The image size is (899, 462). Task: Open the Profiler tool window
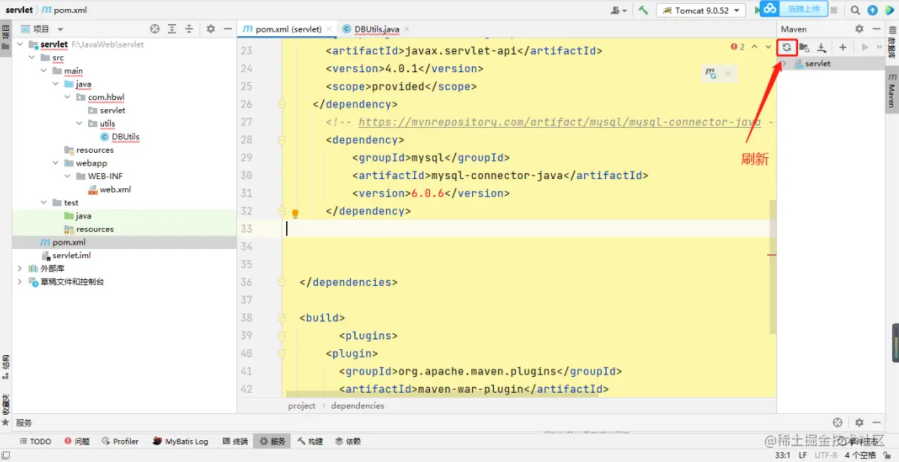click(120, 442)
